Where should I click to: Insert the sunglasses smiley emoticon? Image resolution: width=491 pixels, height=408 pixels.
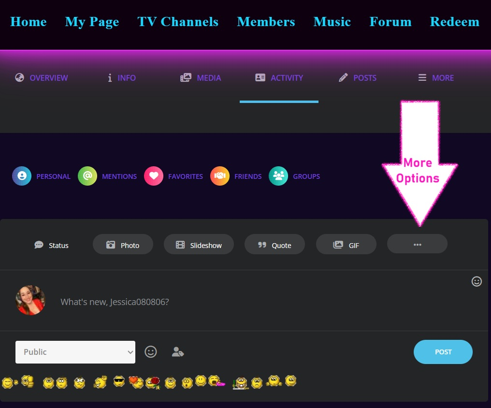[x=119, y=382]
